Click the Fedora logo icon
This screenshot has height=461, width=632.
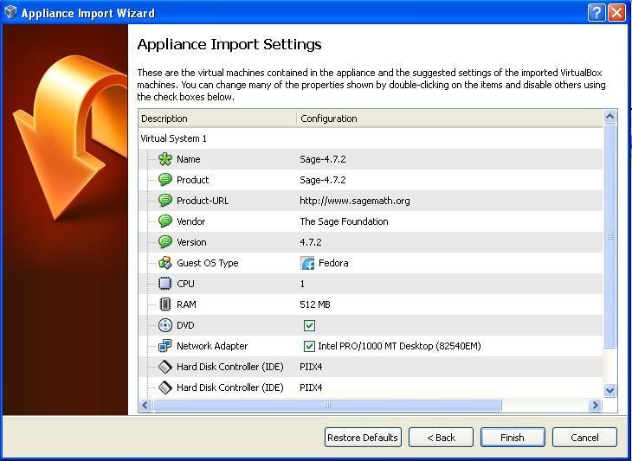307,263
